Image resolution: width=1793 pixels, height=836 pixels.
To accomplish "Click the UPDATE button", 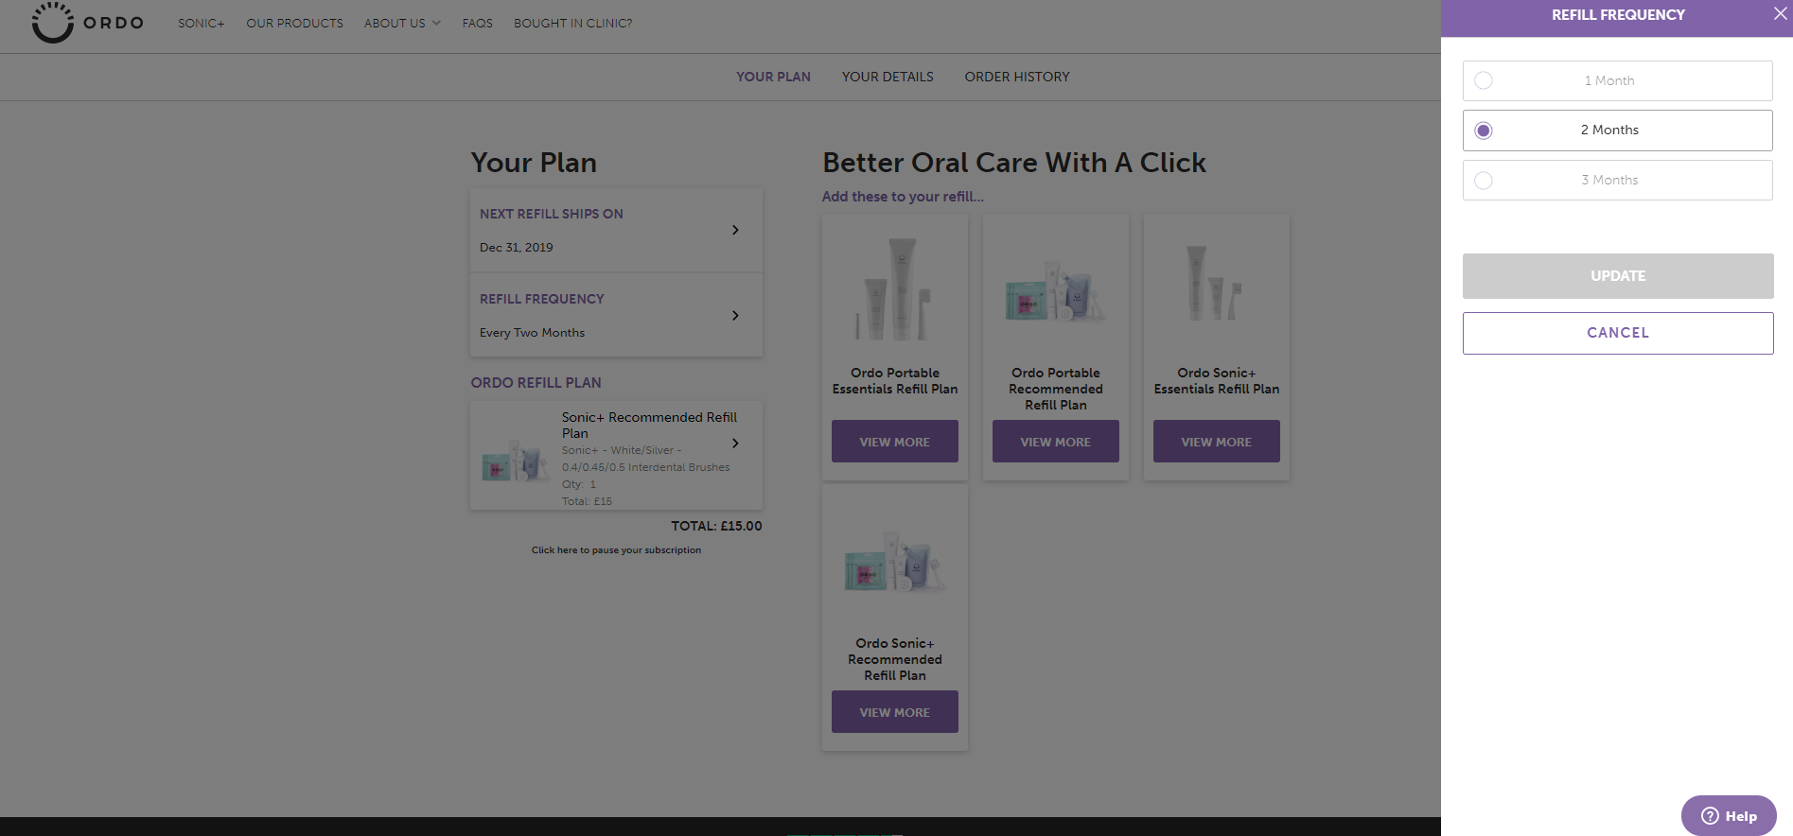I will (x=1618, y=276).
